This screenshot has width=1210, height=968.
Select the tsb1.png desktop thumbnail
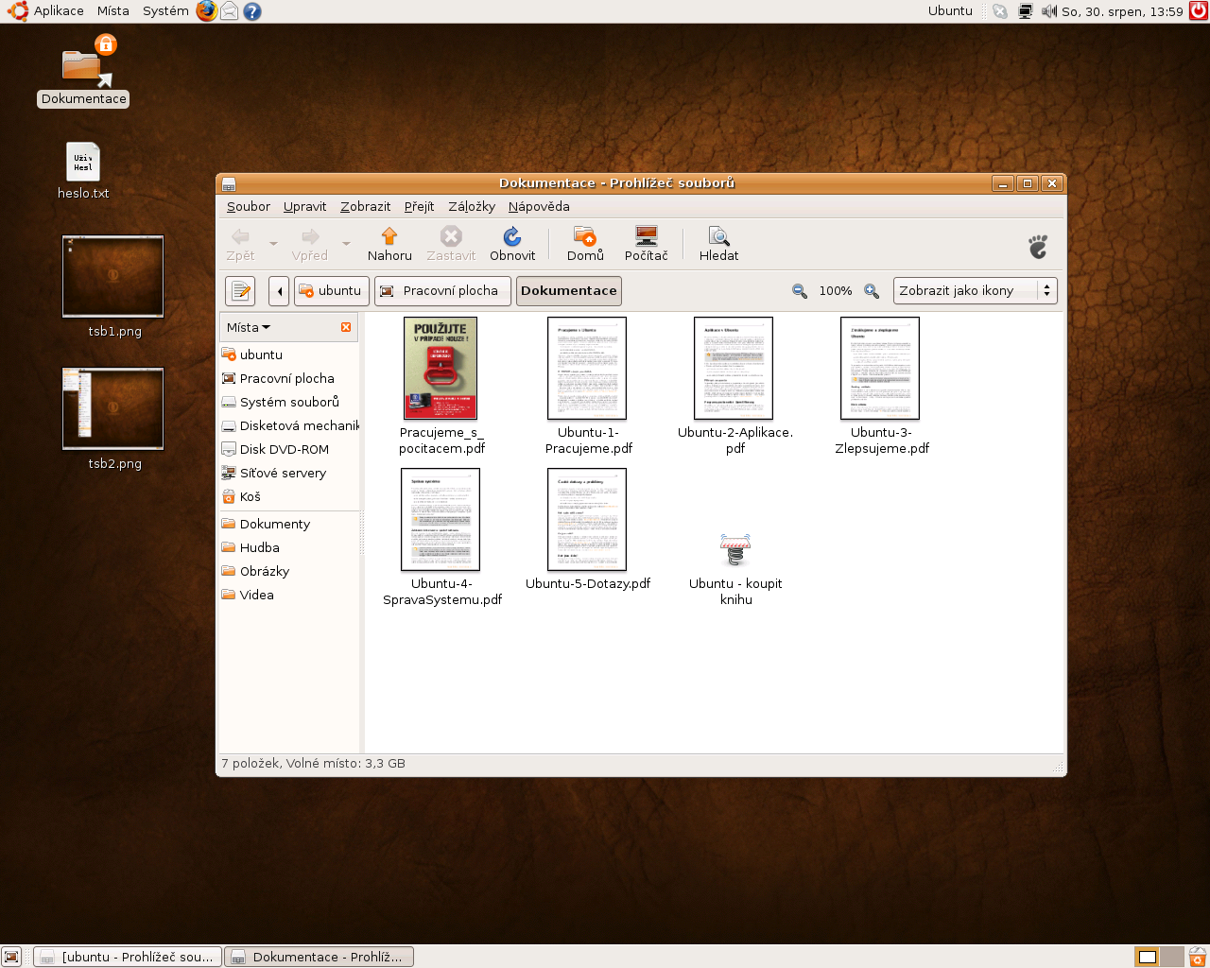tap(112, 276)
